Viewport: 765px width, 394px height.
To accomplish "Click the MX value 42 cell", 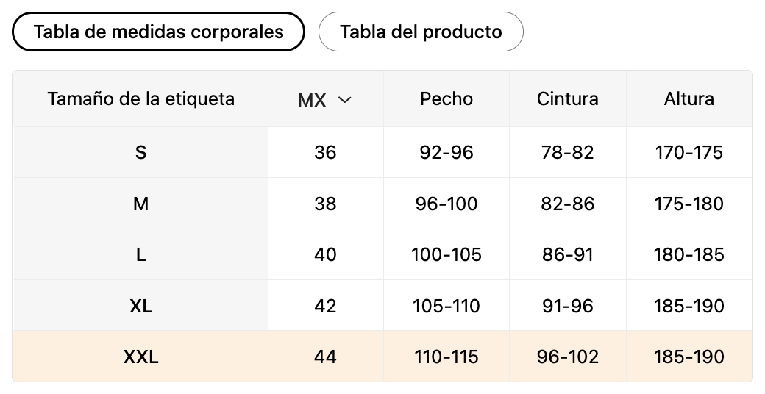I will coord(325,306).
